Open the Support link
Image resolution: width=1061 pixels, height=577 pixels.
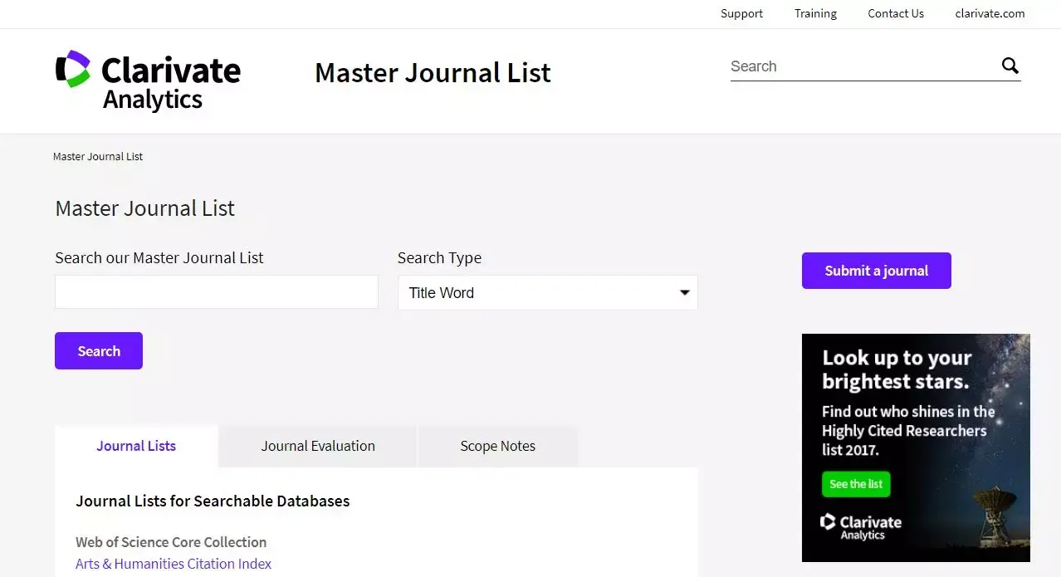pyautogui.click(x=741, y=13)
